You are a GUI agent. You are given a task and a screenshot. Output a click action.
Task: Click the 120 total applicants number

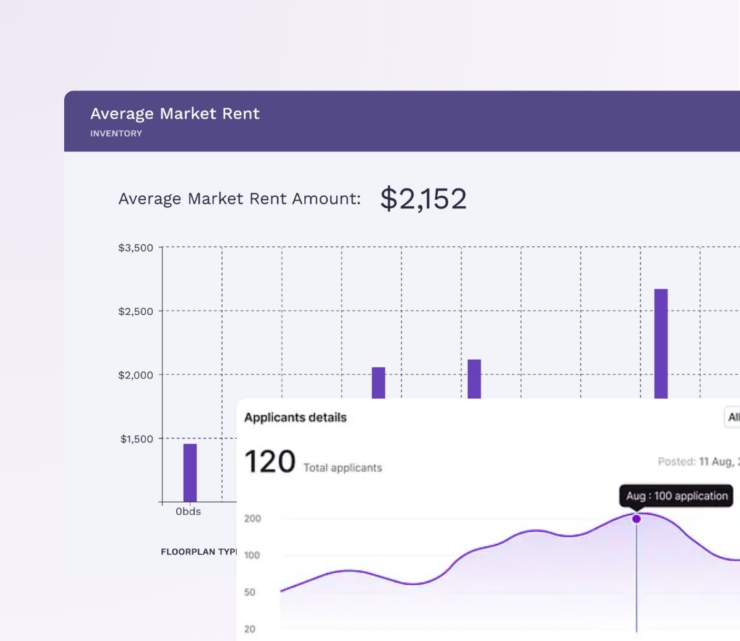click(270, 462)
